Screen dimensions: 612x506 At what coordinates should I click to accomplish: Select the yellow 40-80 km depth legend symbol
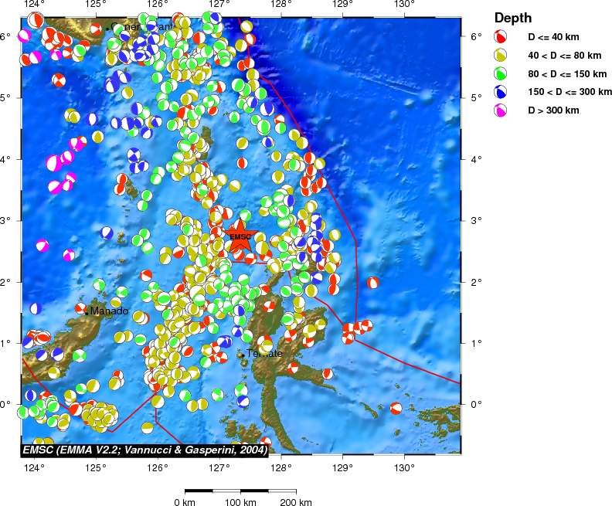(x=501, y=55)
